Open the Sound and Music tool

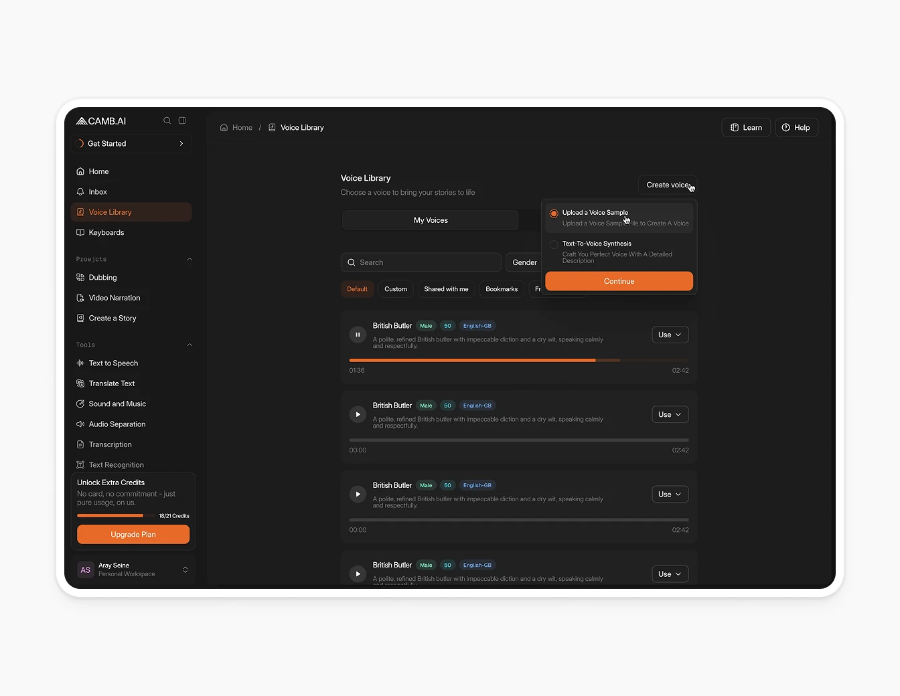coord(117,404)
